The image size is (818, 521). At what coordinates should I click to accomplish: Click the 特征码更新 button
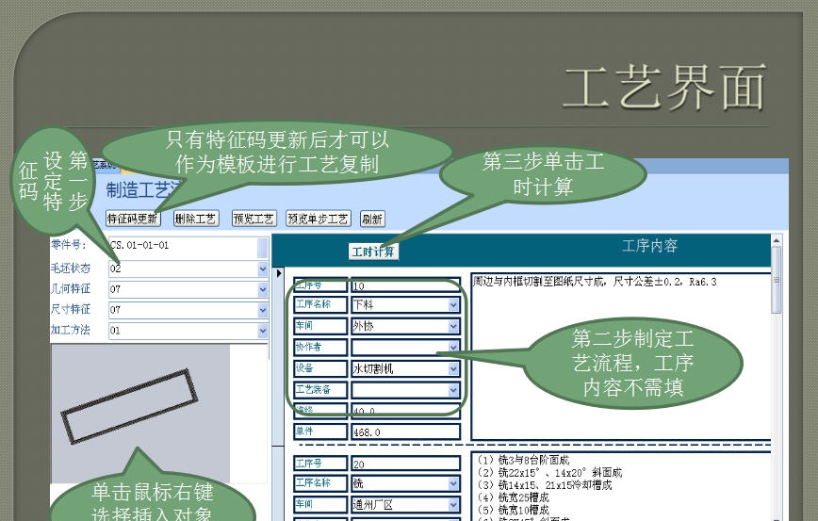click(x=132, y=219)
